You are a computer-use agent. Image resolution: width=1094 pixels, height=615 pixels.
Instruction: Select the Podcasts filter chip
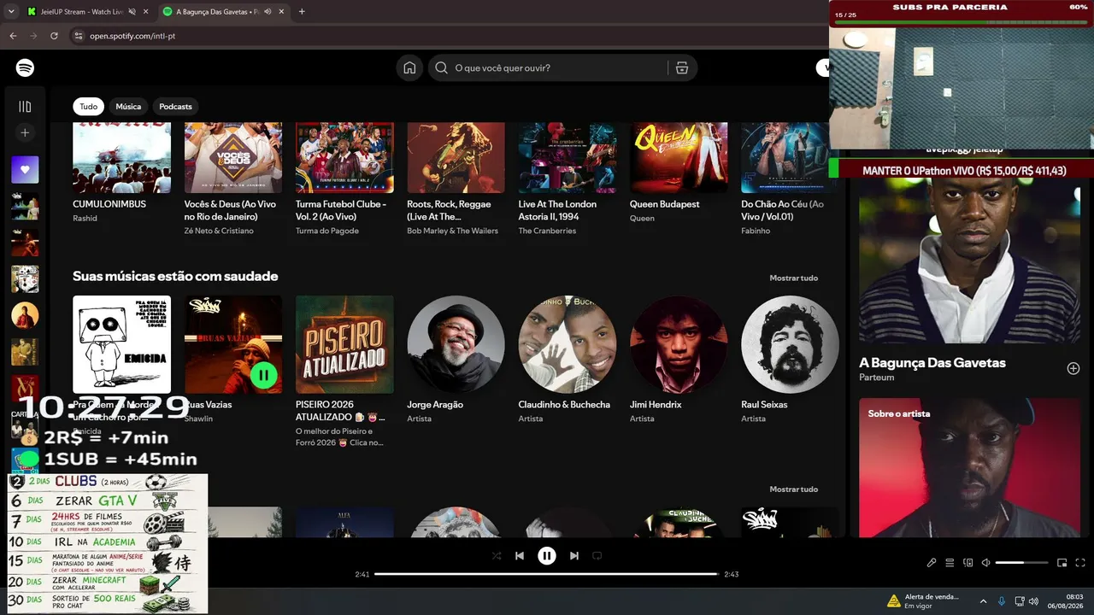(x=175, y=107)
